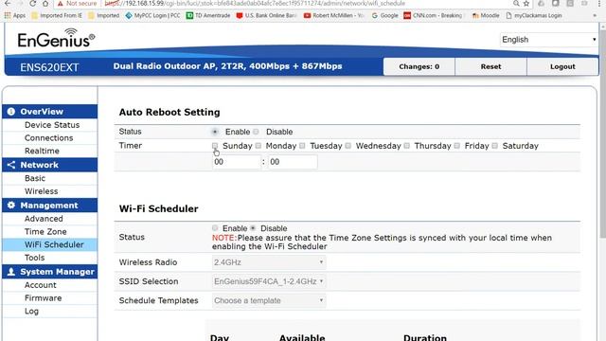606x341 pixels.
Task: Click the Network share icon
Action: coord(10,165)
